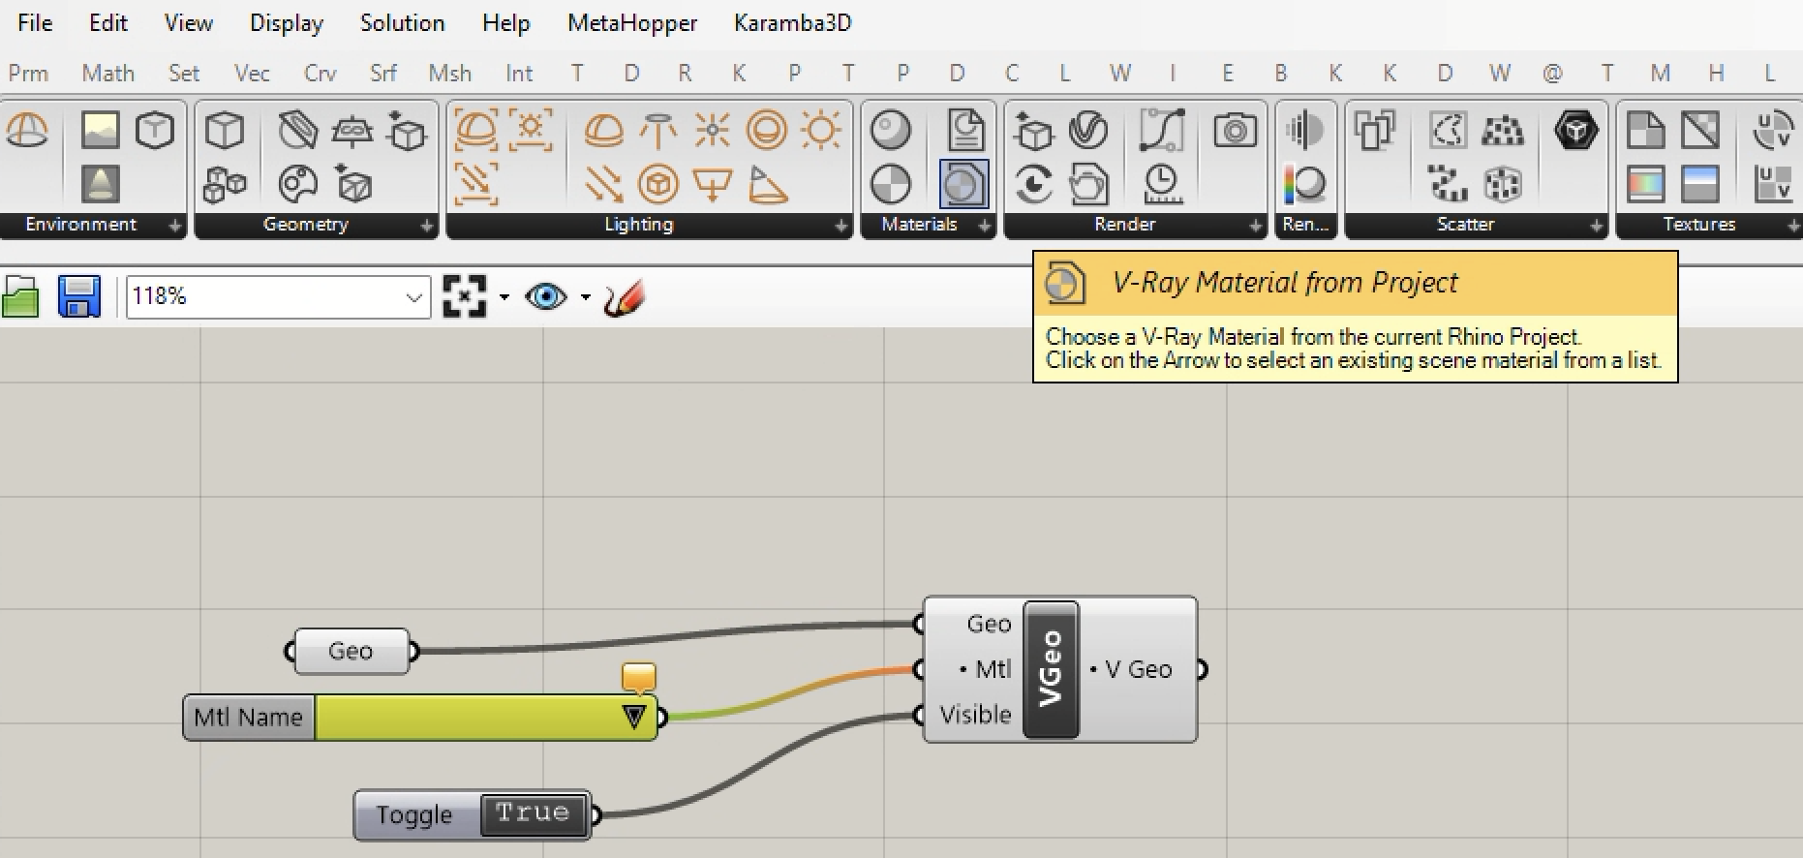Select the black hexagon cube icon in Scatter
The image size is (1803, 858).
tap(1575, 130)
